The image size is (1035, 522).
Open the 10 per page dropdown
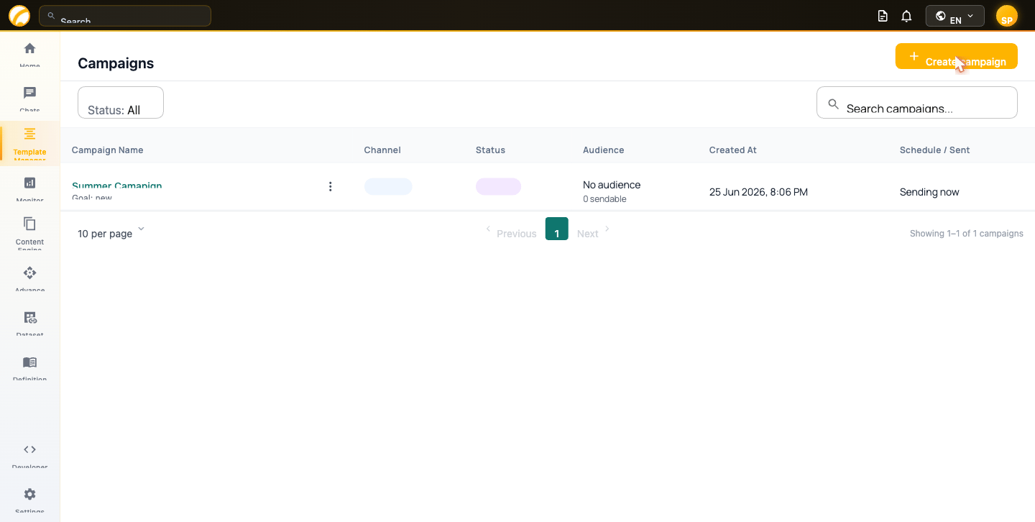111,232
